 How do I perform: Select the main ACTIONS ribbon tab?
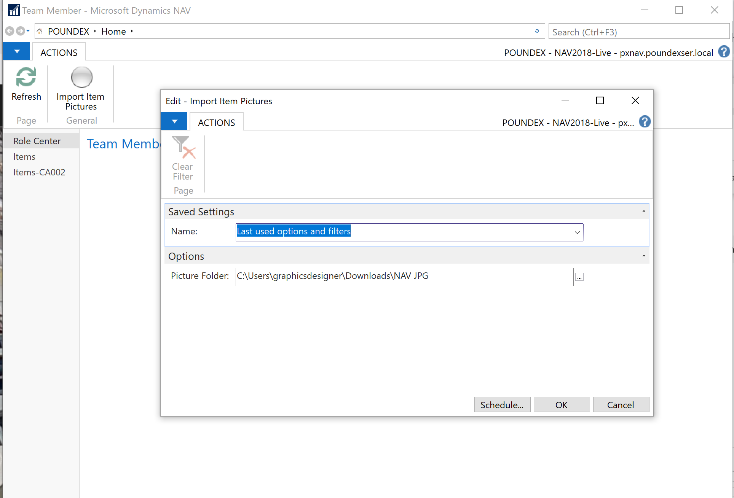click(x=59, y=53)
